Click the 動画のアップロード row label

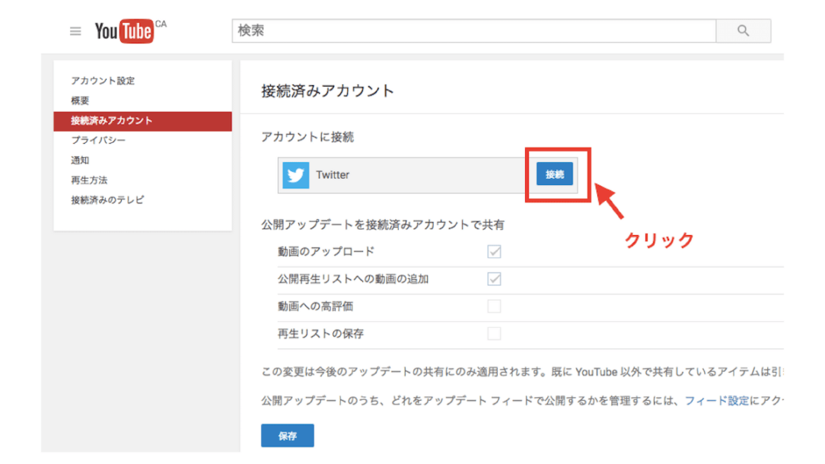point(326,252)
